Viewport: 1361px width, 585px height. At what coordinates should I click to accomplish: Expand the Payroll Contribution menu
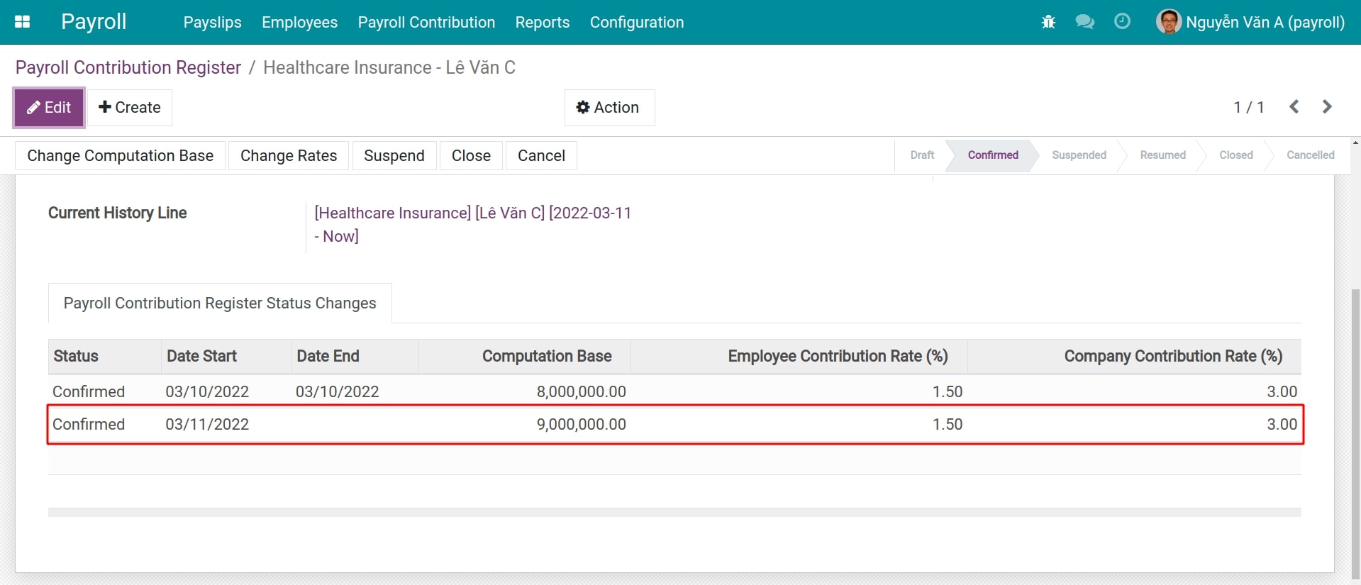pyautogui.click(x=426, y=23)
